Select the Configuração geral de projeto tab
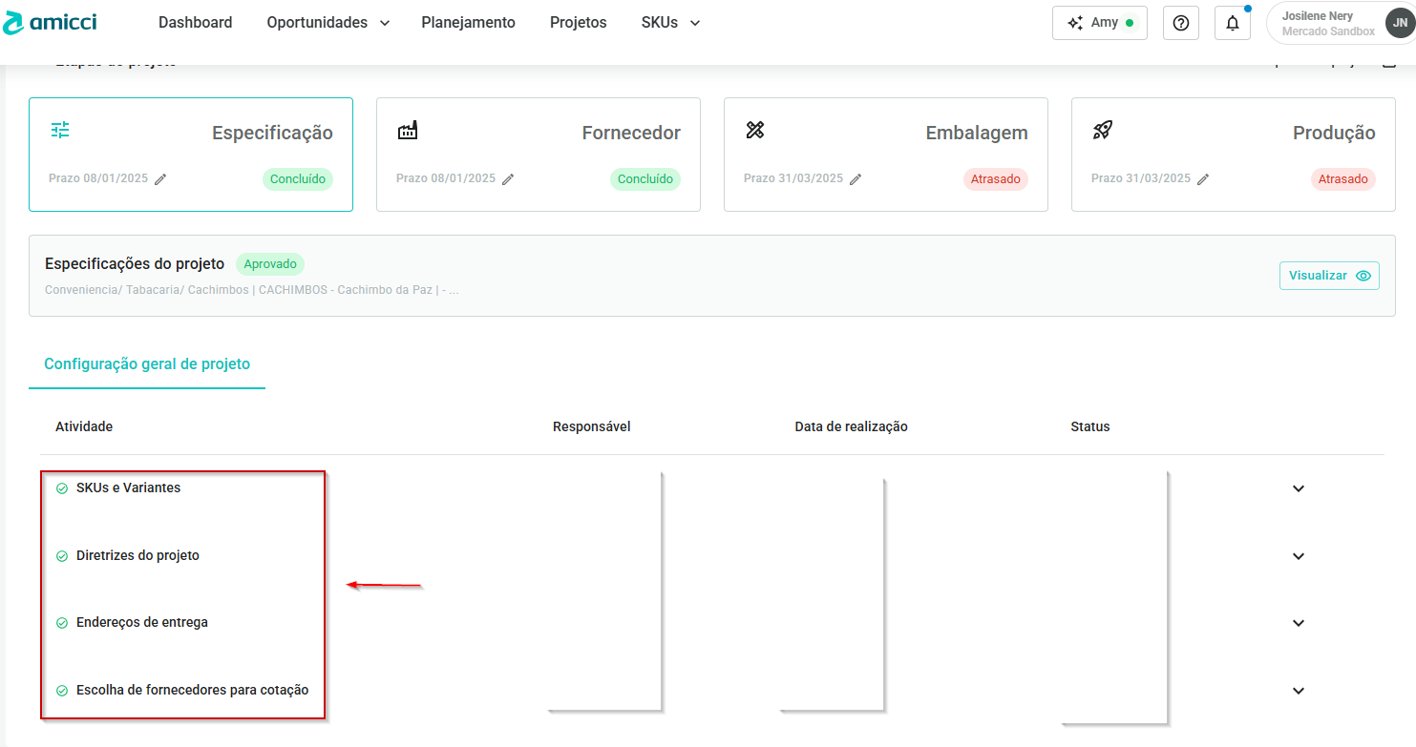 pyautogui.click(x=147, y=364)
